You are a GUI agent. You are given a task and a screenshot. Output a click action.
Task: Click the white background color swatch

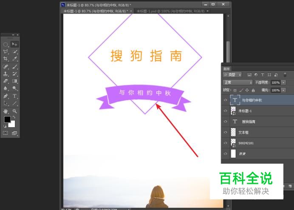(x=12, y=125)
